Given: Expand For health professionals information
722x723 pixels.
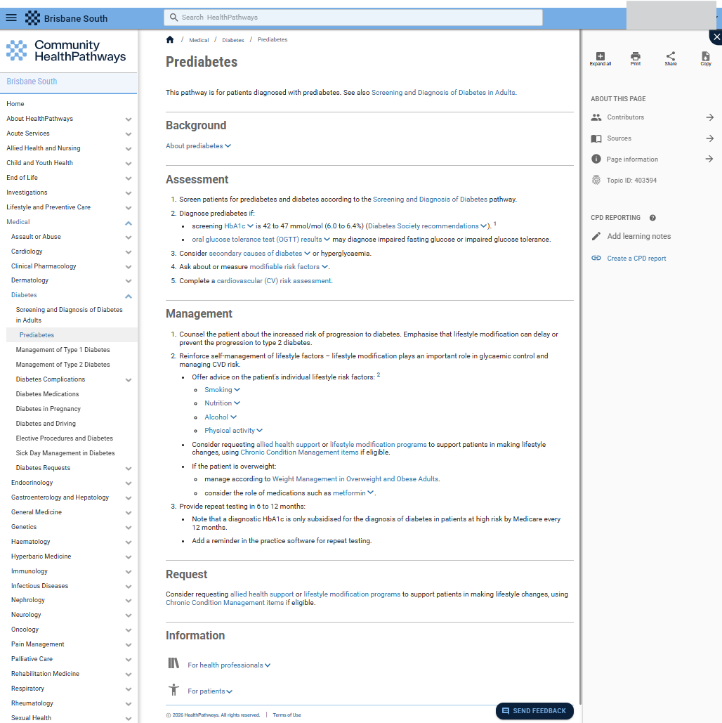Looking at the screenshot, I should pos(228,665).
